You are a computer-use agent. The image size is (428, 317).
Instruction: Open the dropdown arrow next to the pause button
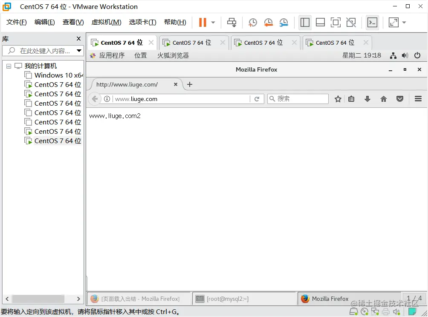[213, 23]
